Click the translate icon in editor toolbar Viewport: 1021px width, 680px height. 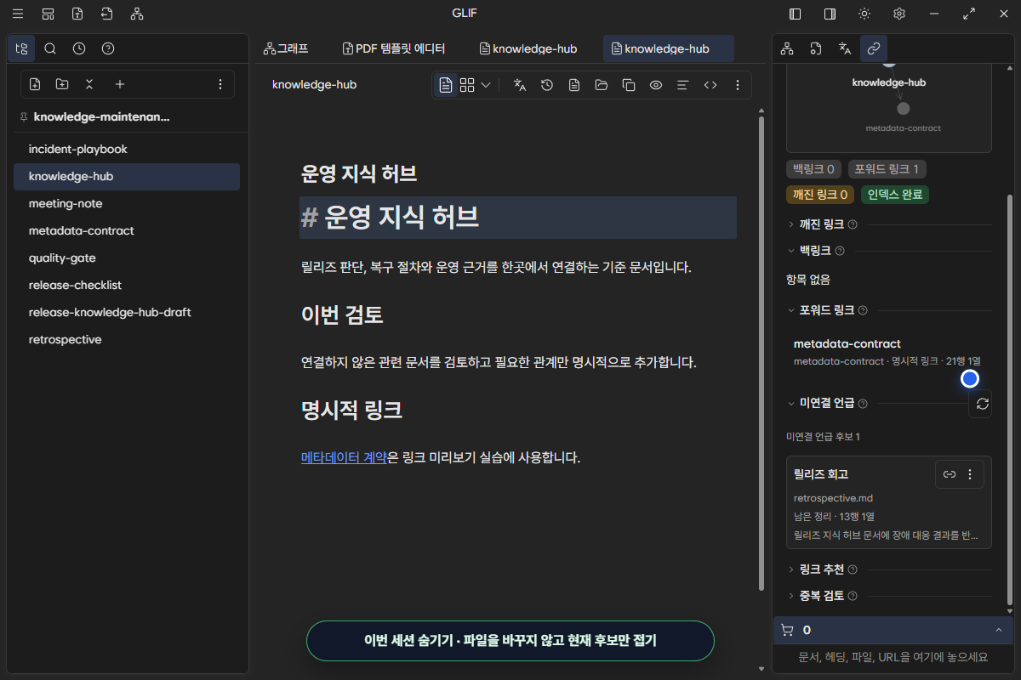(x=520, y=85)
